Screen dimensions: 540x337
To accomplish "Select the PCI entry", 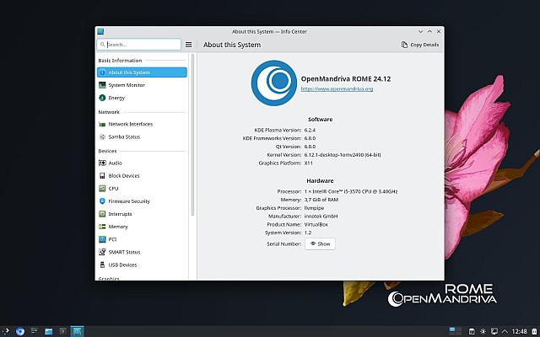I will click(x=142, y=239).
